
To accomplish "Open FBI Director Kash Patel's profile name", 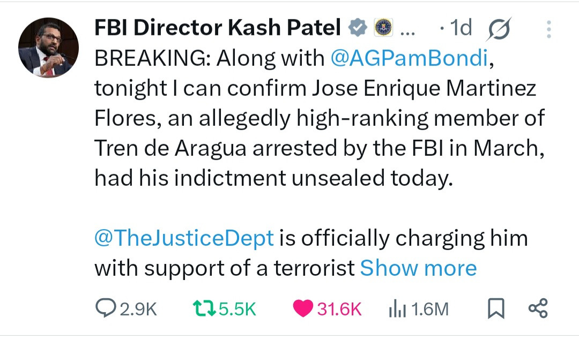I will [x=218, y=28].
